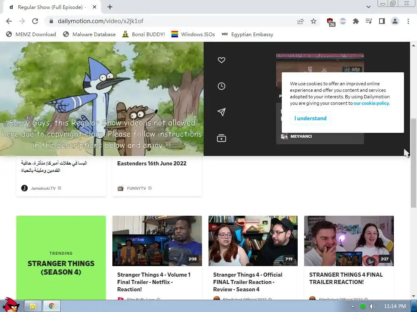
Task: Open the 7:19 FINAL Trailer Reaction thumbnail
Action: (x=253, y=240)
